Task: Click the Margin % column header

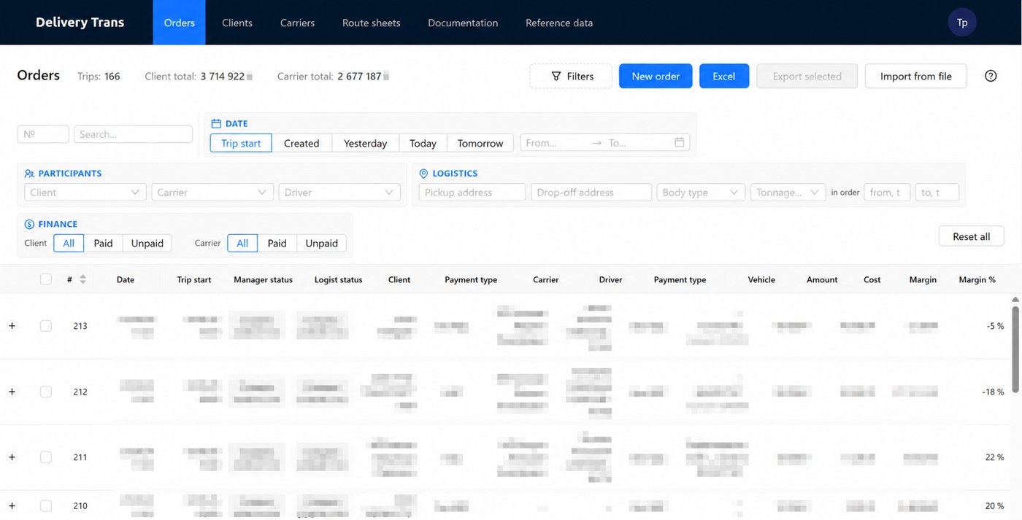Action: (x=977, y=279)
